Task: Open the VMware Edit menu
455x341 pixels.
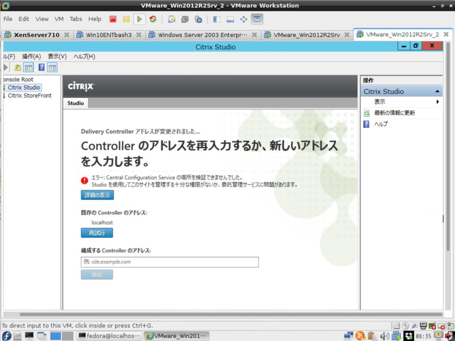Action: 24,19
